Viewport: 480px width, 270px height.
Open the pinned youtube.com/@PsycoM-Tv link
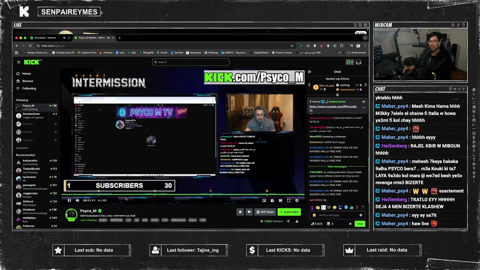(x=333, y=108)
